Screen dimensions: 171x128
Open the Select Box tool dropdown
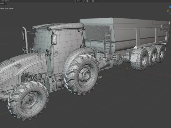point(2,4)
